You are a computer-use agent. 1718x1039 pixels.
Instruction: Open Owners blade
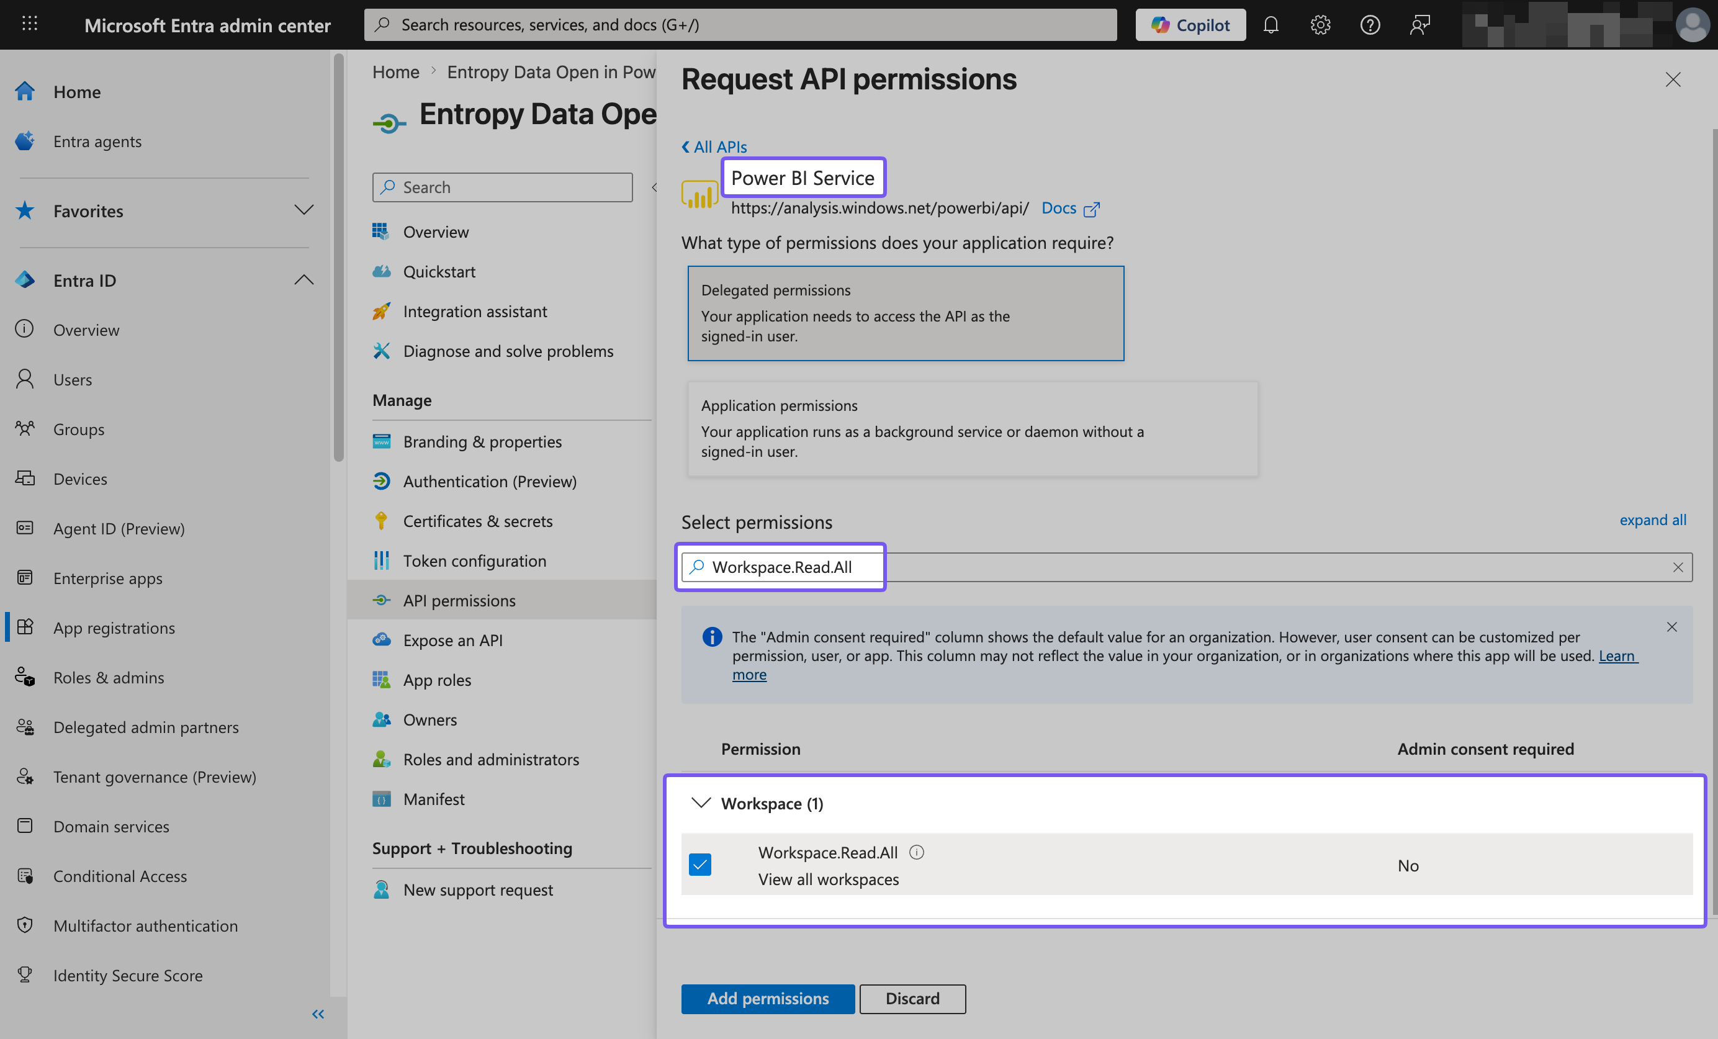tap(429, 719)
